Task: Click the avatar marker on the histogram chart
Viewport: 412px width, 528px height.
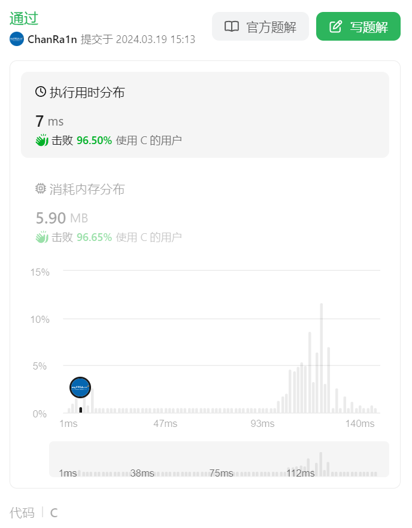Action: click(x=80, y=387)
